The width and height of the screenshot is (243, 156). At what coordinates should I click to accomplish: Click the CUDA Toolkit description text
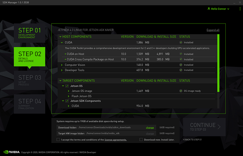[x=137, y=48]
